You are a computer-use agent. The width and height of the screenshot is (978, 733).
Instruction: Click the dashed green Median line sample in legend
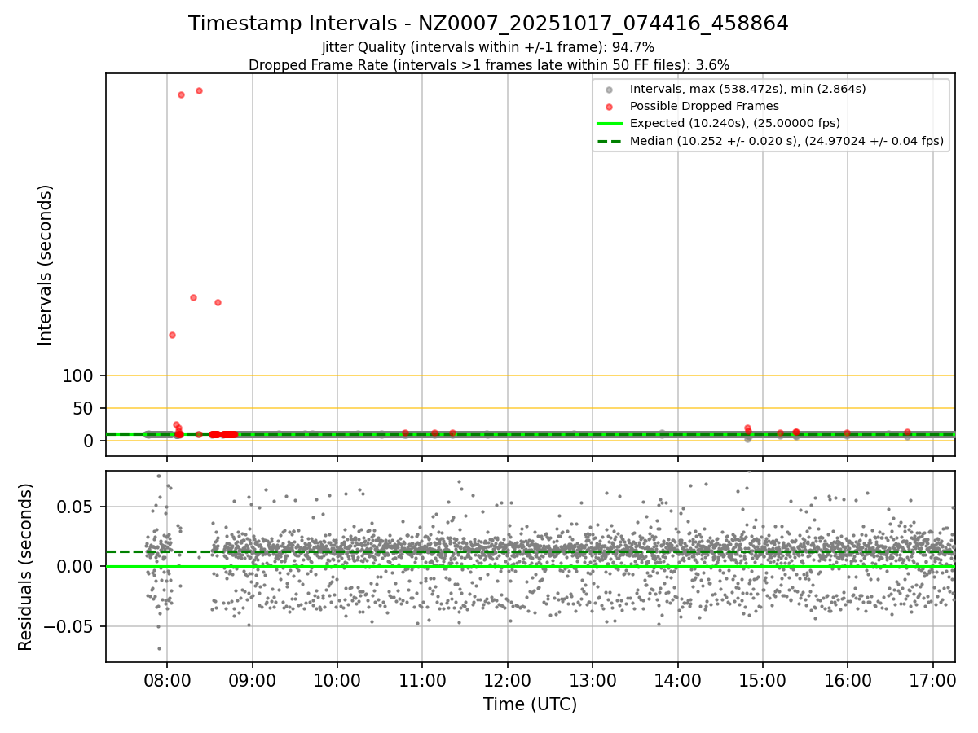[609, 141]
